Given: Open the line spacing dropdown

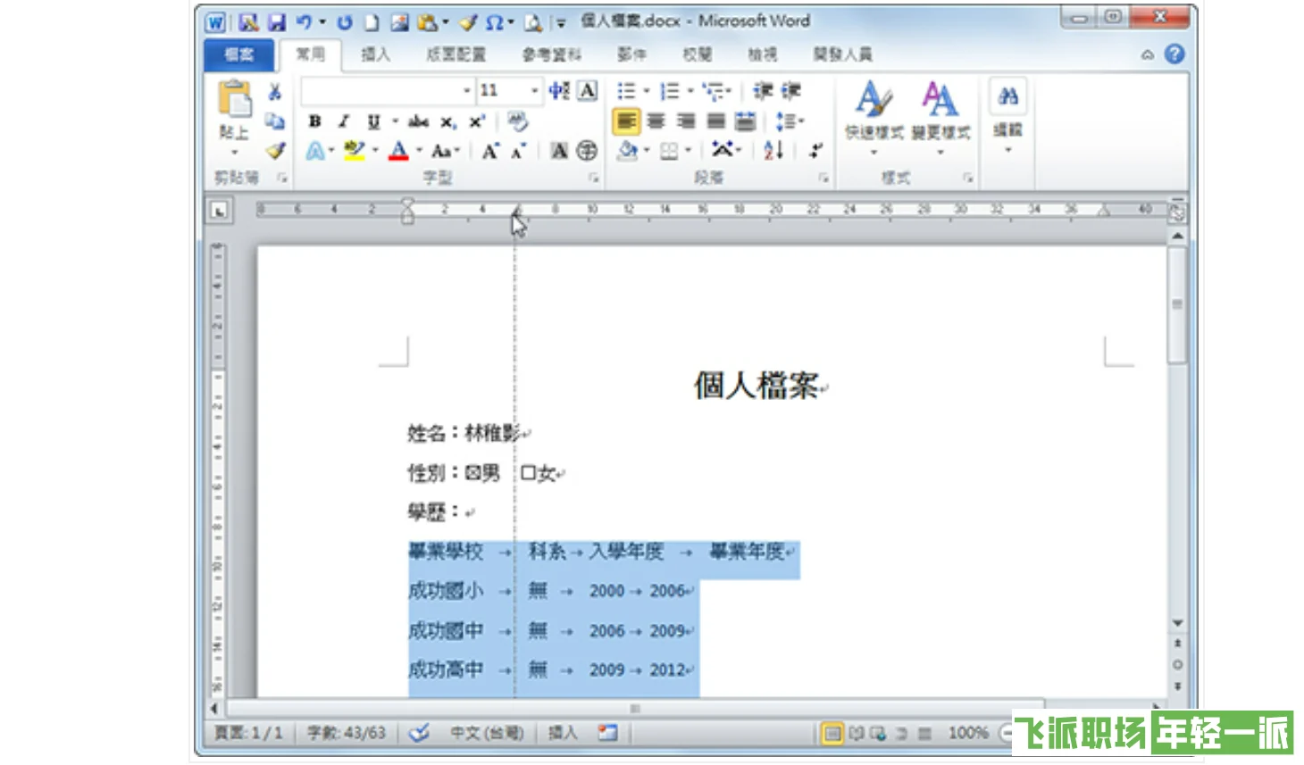Looking at the screenshot, I should tap(790, 121).
